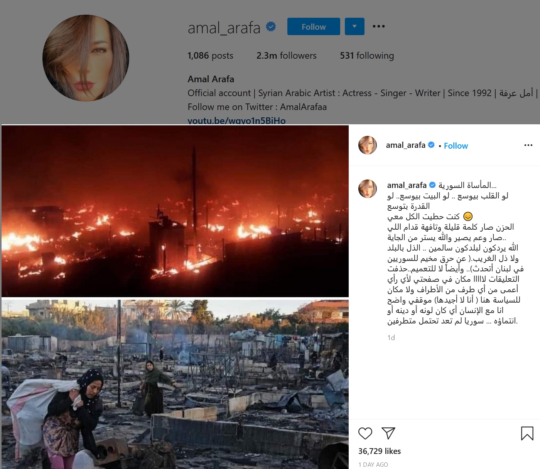Like the post with the heart icon
This screenshot has width=540, height=469.
365,433
